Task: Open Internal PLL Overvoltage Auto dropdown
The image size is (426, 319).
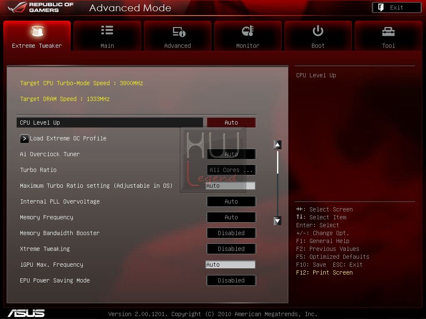Action: 231,201
